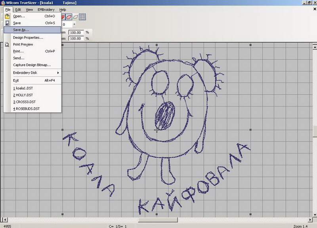Choose Save As... from File menu
This screenshot has width=317, height=228.
[21, 30]
